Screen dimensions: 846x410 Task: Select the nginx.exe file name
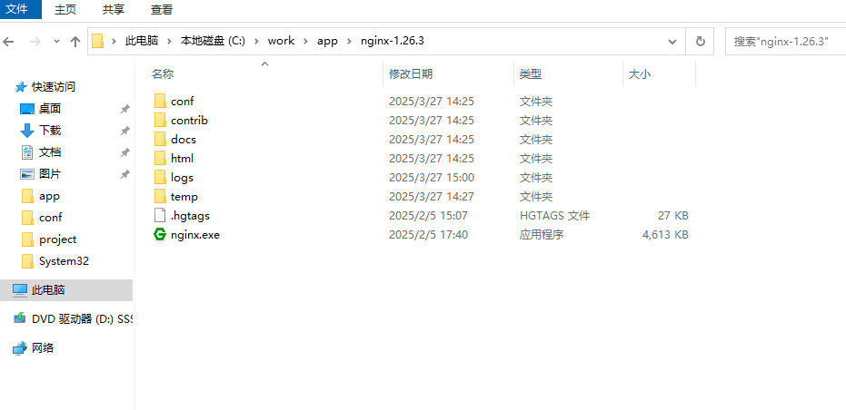point(195,235)
